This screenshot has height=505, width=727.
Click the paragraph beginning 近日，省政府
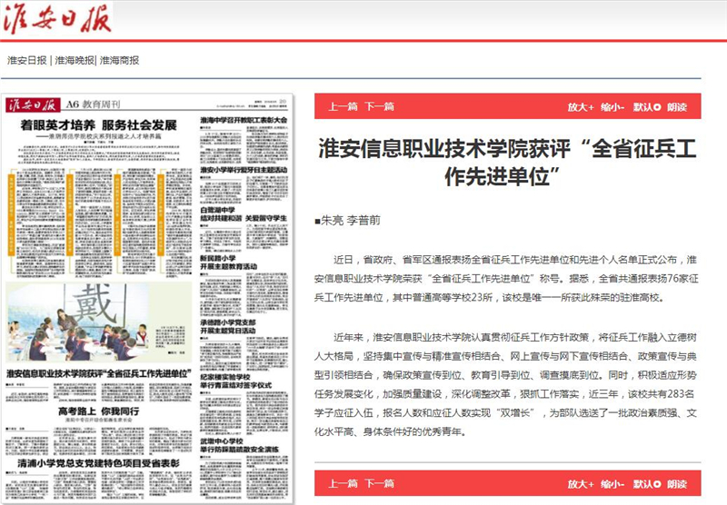coord(506,279)
